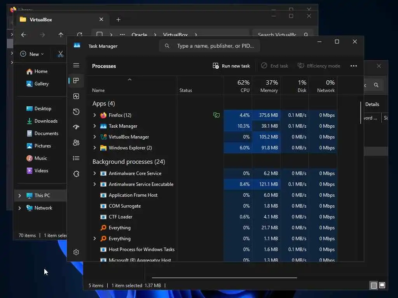Image resolution: width=398 pixels, height=298 pixels.
Task: Focus Task Manager search field
Action: click(x=209, y=46)
